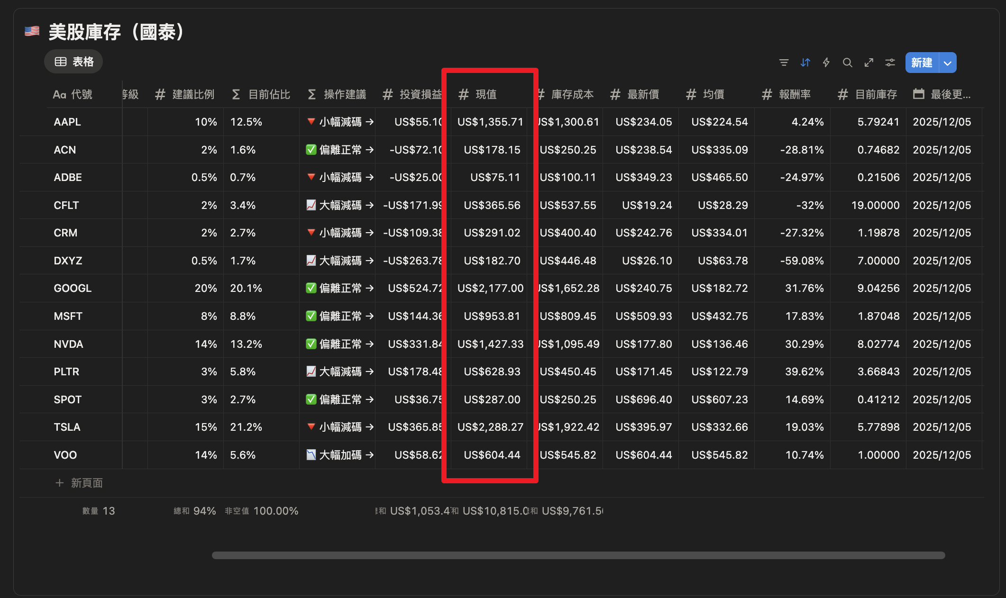The width and height of the screenshot is (1006, 598).
Task: Open the AAPL row page
Action: pyautogui.click(x=67, y=122)
